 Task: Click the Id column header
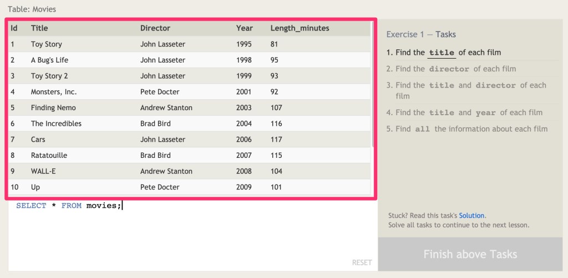(x=14, y=28)
